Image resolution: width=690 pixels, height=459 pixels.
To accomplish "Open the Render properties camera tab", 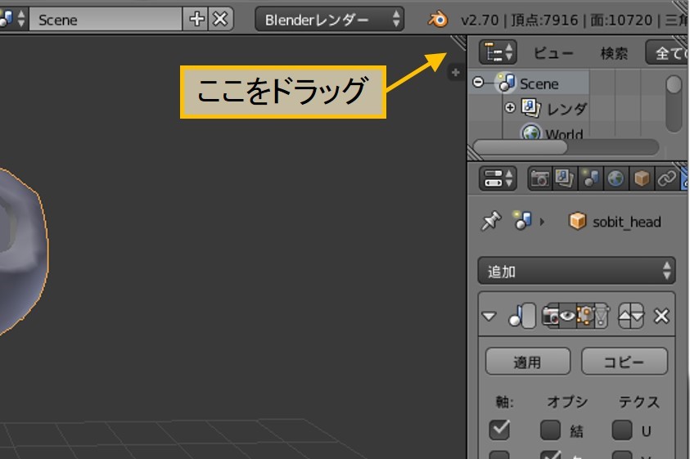I will pyautogui.click(x=539, y=178).
